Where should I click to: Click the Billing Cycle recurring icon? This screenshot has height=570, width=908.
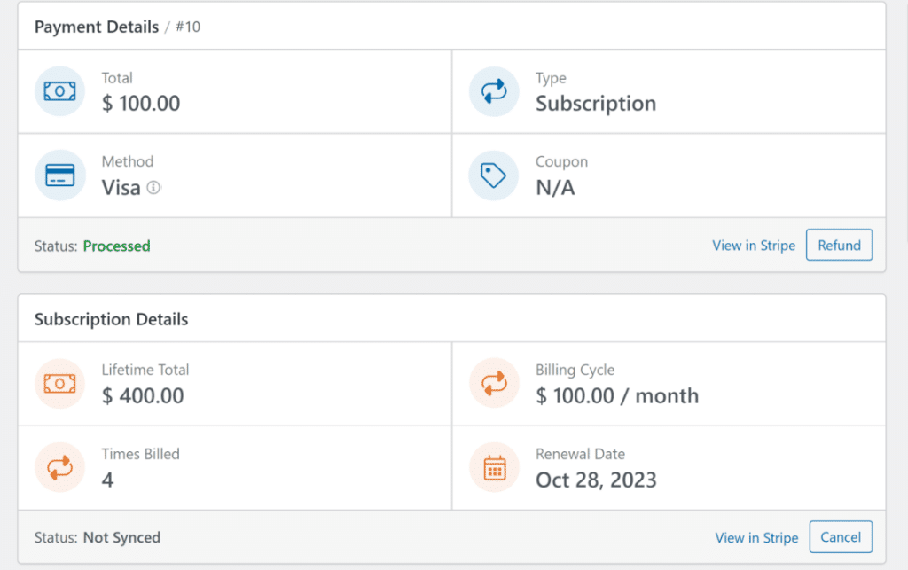tap(493, 383)
